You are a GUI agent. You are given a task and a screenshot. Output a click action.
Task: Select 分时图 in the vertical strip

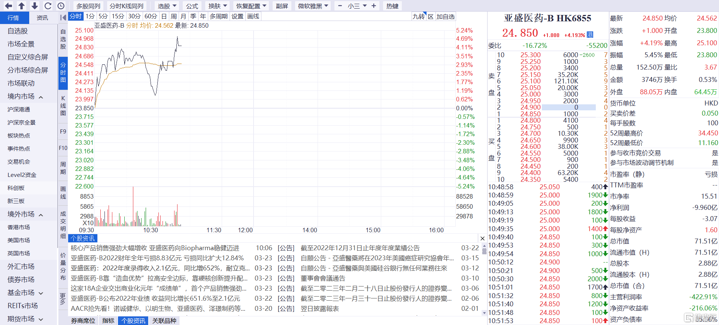63,72
